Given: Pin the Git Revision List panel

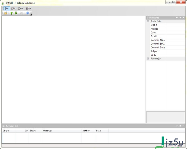Looking at the screenshot, I should coord(180,126).
